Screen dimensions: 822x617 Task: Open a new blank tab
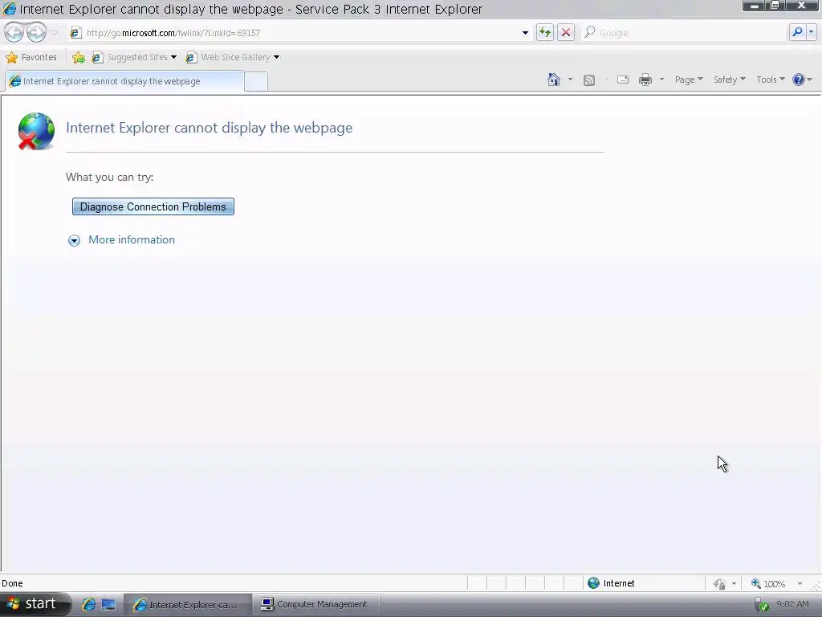256,82
